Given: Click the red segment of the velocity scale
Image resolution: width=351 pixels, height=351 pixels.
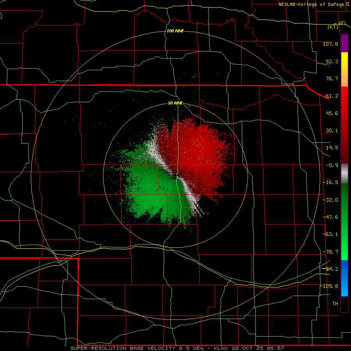Looking at the screenshot, I should pos(344,125).
